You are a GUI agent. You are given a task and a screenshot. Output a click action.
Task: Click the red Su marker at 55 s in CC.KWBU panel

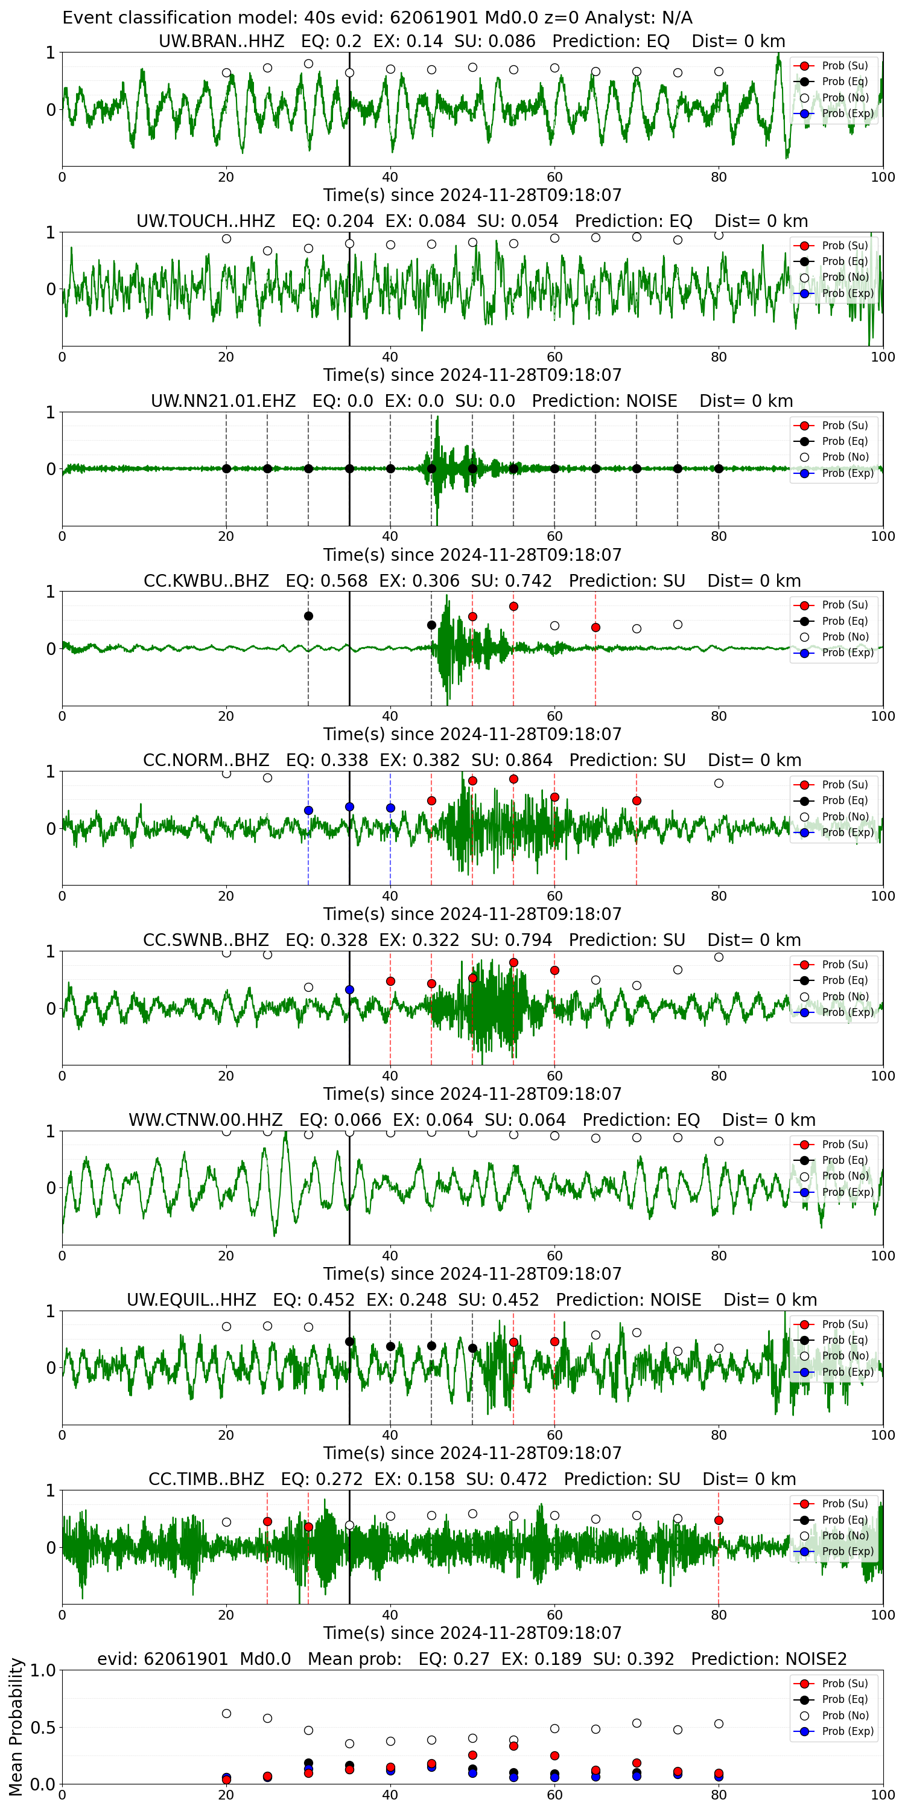tap(513, 606)
